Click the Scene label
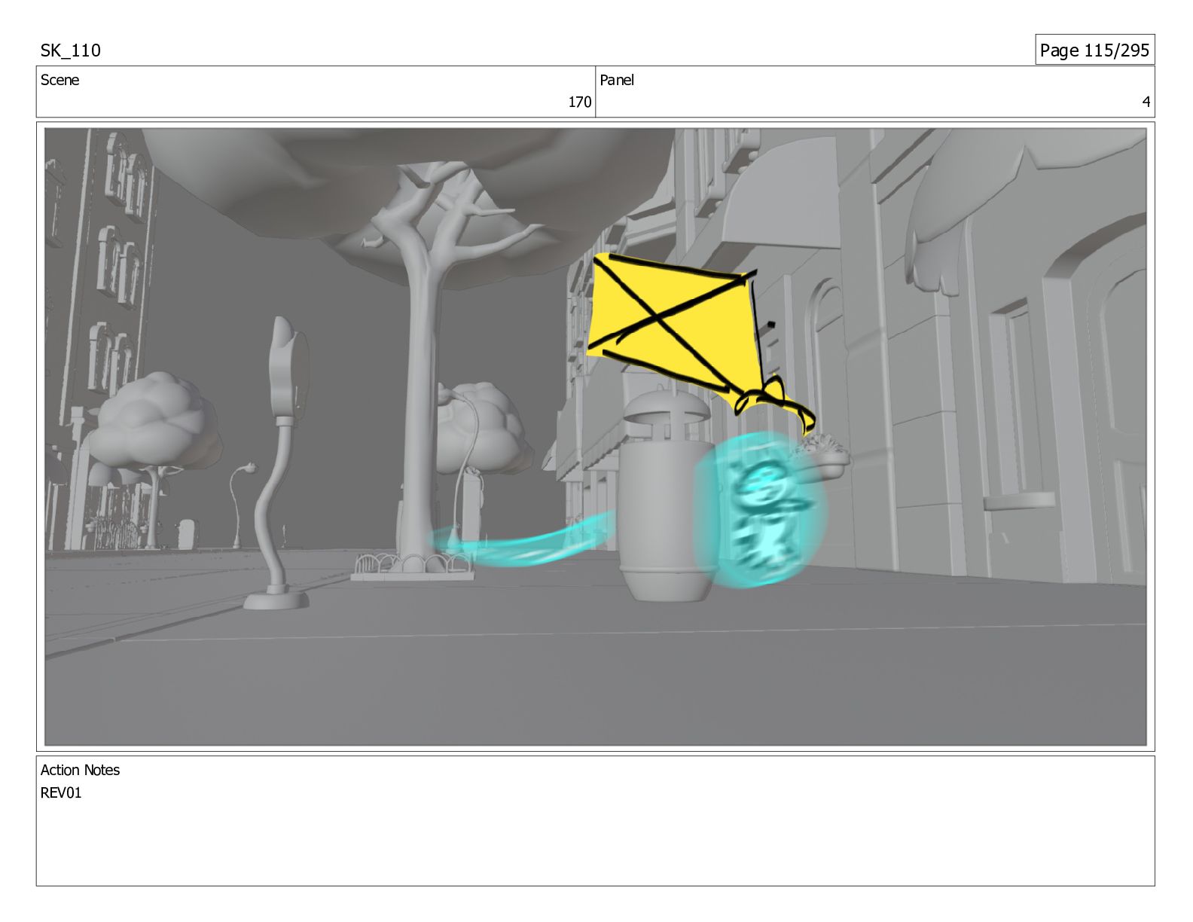This screenshot has height=922, width=1193. coord(59,80)
